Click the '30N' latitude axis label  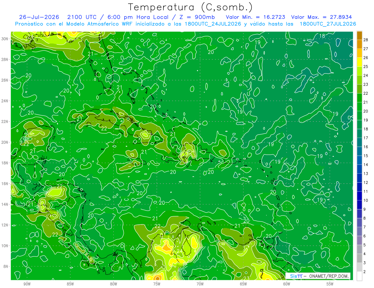tap(5, 39)
